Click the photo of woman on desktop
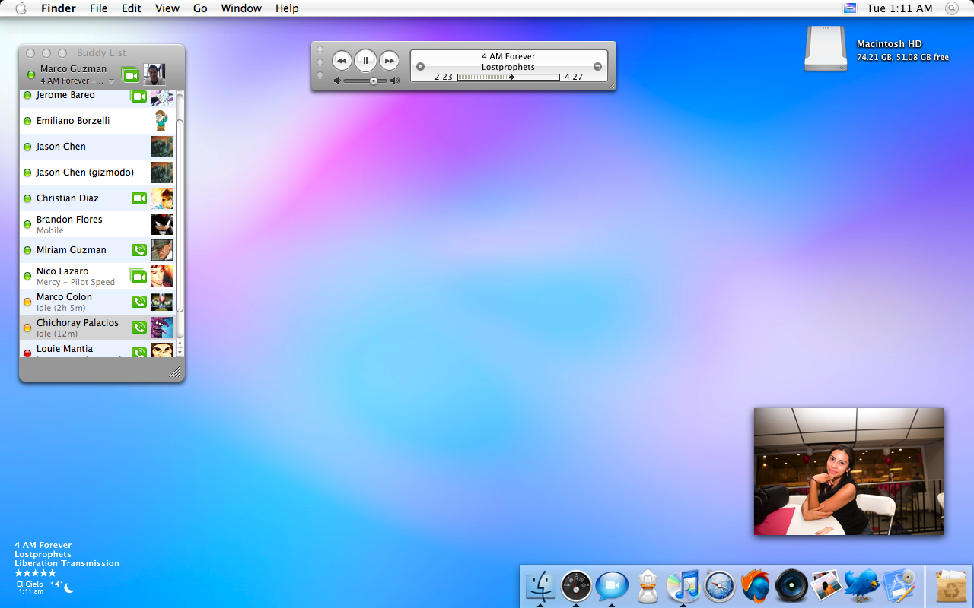 click(x=849, y=471)
